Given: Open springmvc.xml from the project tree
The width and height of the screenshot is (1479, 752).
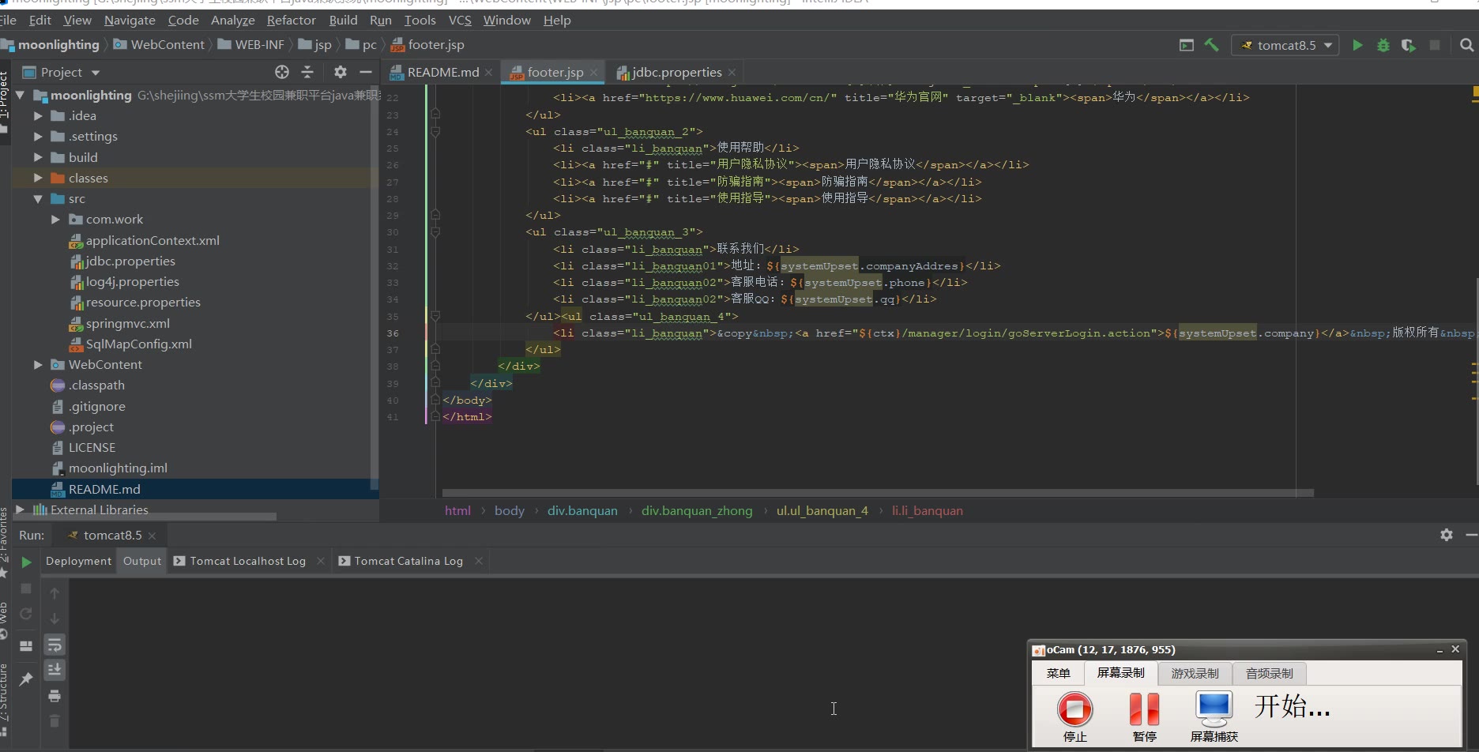Looking at the screenshot, I should pyautogui.click(x=127, y=323).
